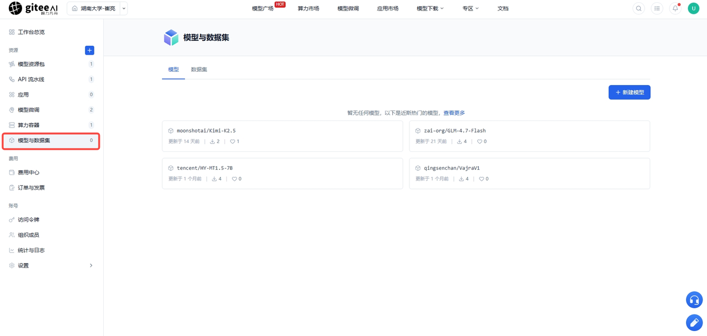The image size is (707, 336).
Task: Click the download icon on Kimi-K2.5 card
Action: 213,141
